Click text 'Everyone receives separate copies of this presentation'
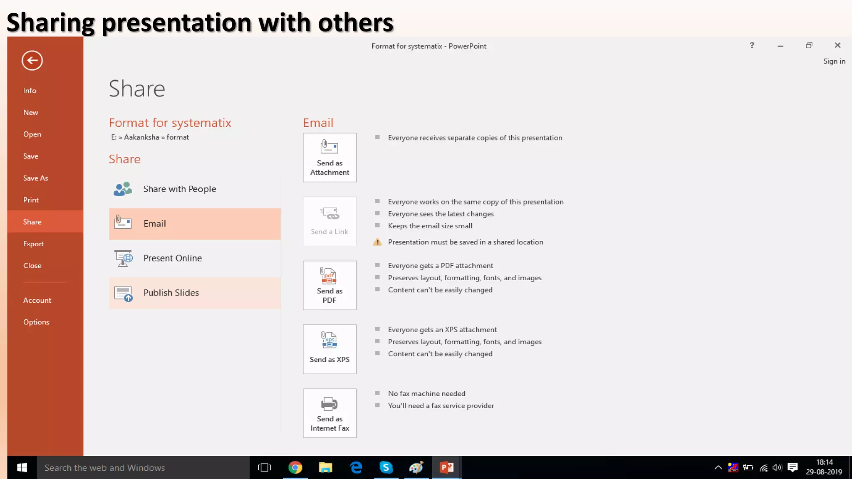Image resolution: width=852 pixels, height=479 pixels. click(475, 138)
